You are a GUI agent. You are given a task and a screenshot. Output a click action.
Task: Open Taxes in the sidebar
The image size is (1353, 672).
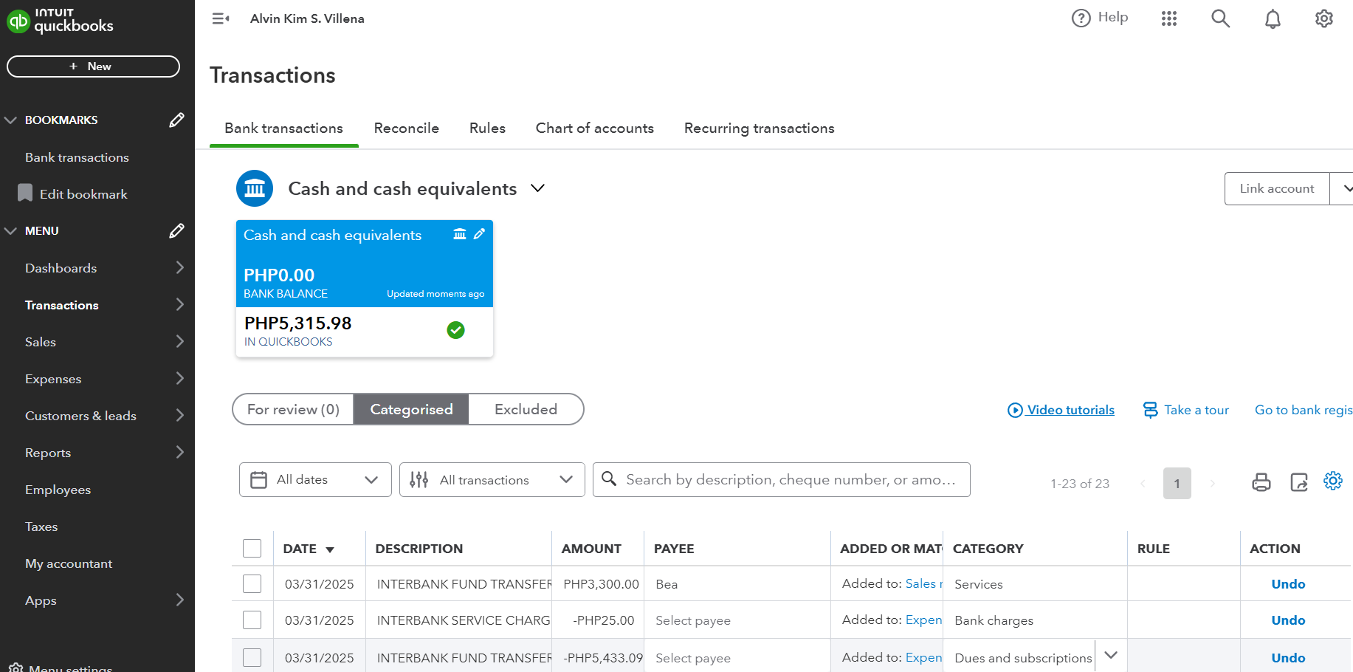(x=41, y=527)
